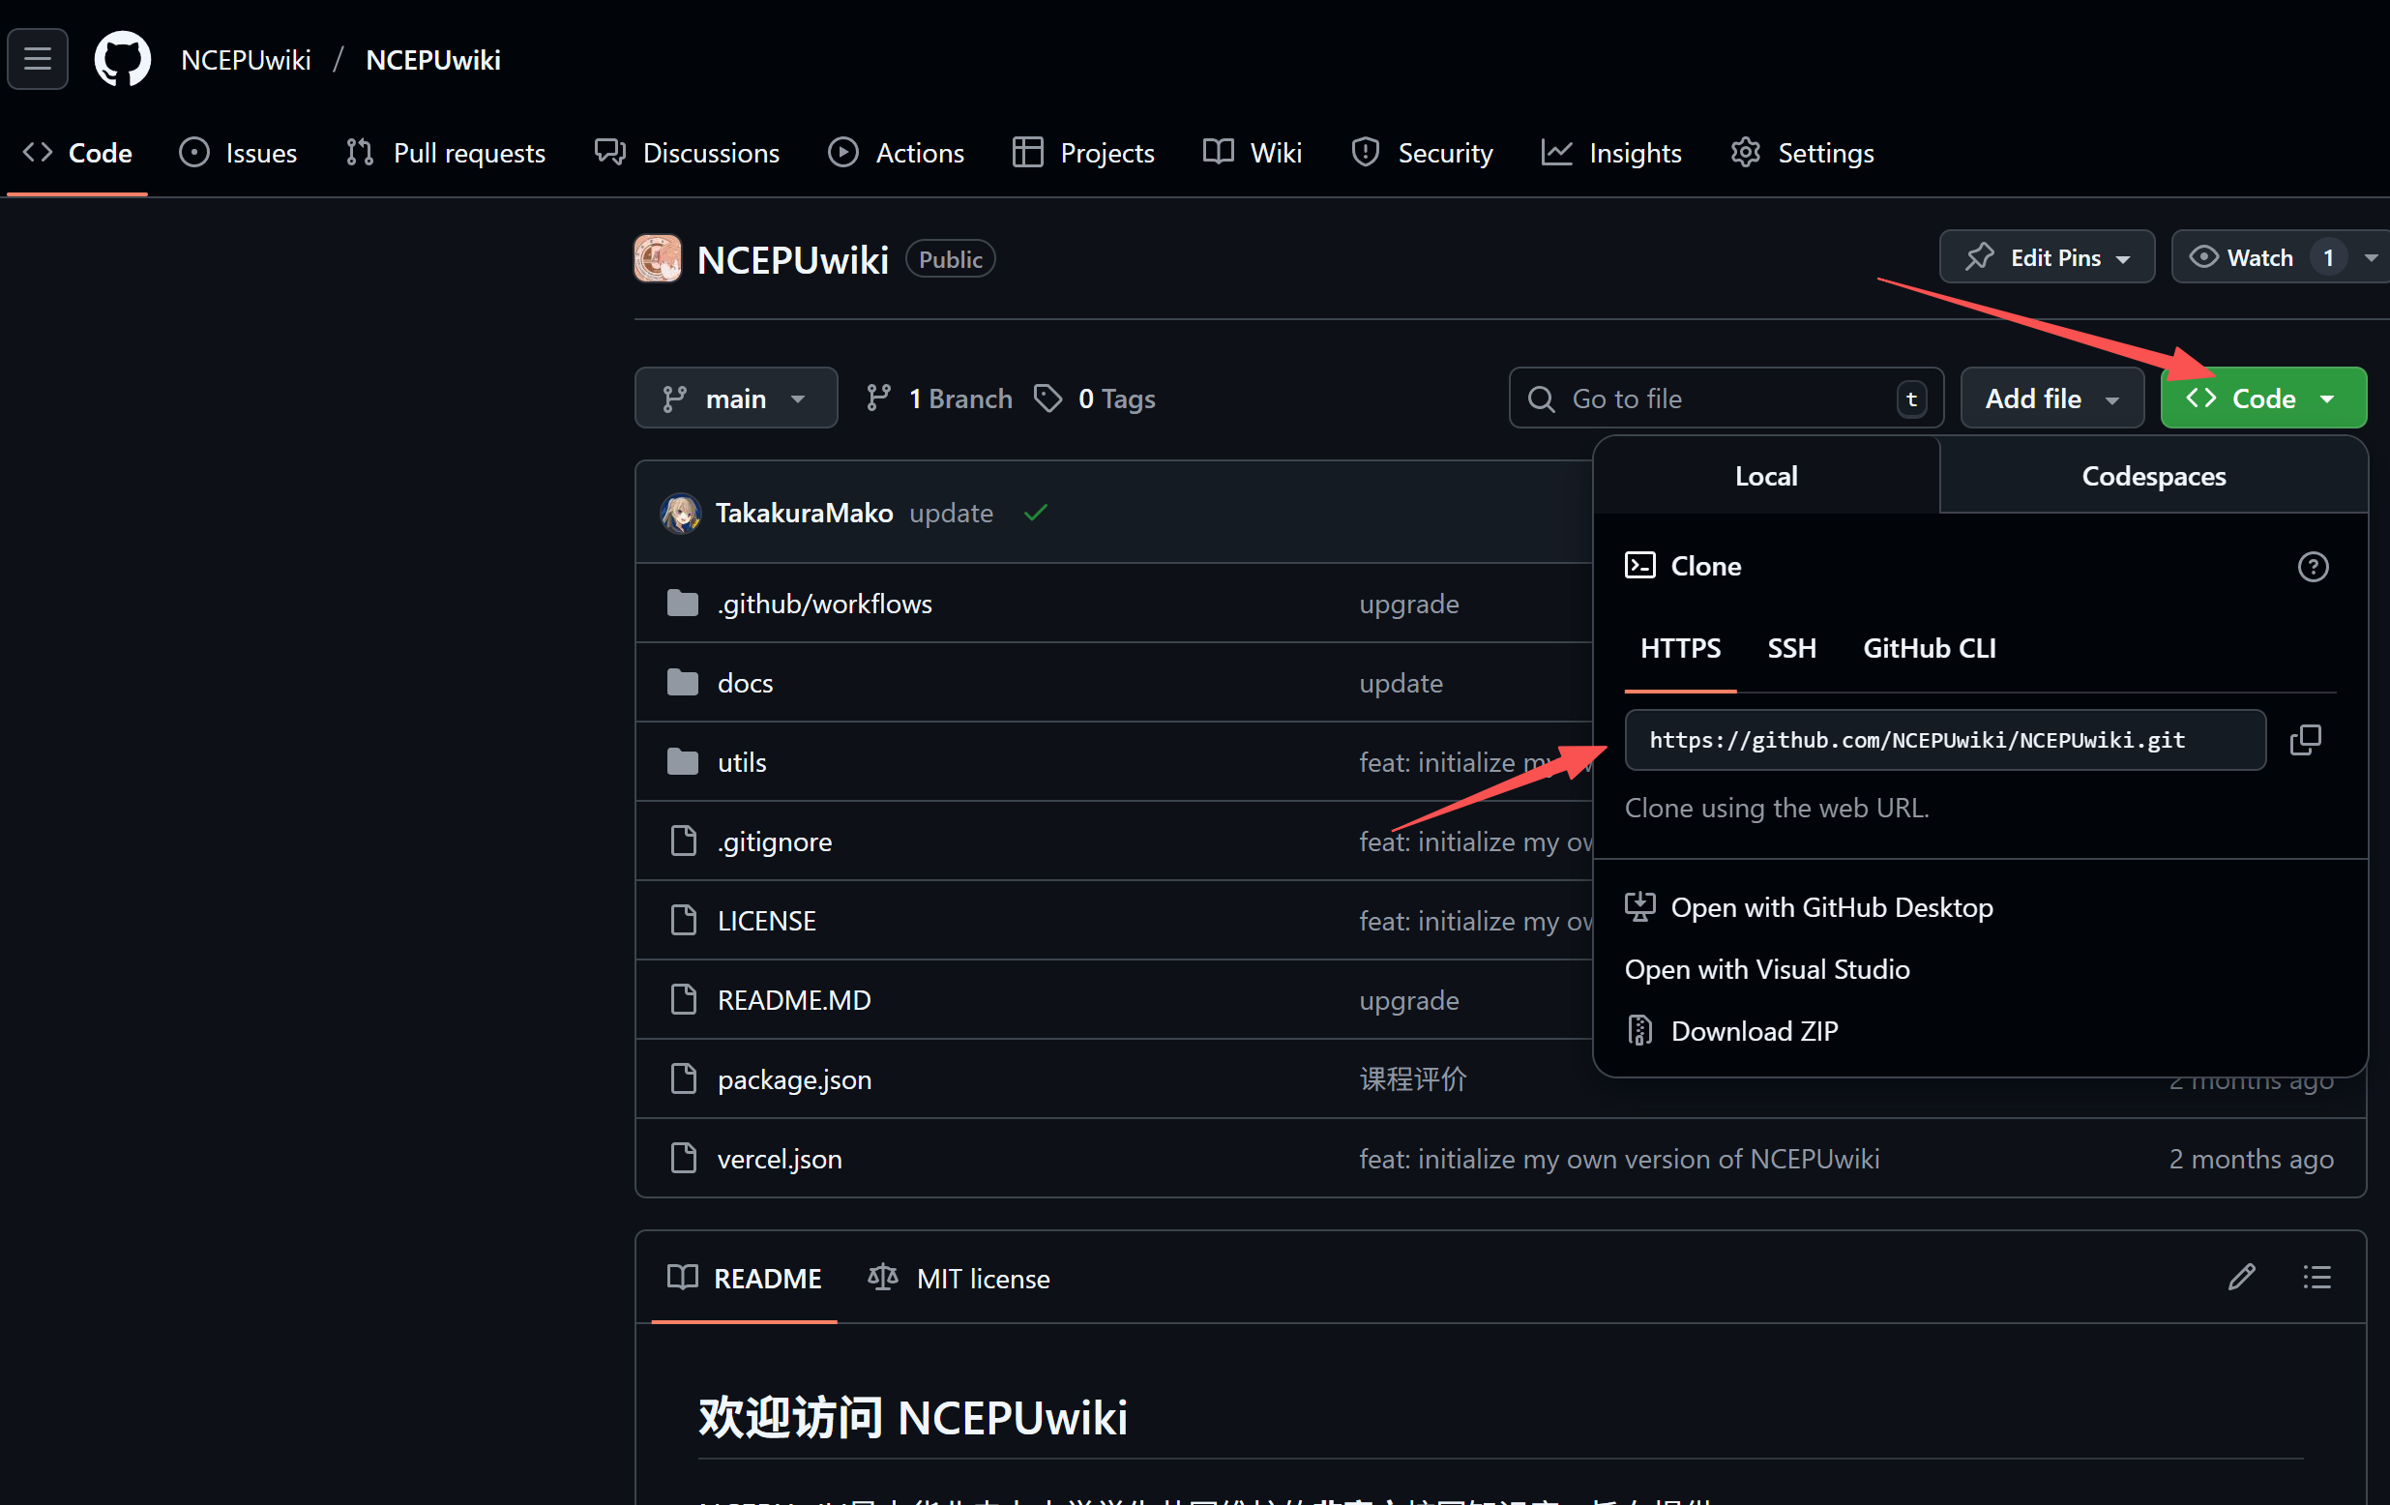This screenshot has height=1505, width=2390.
Task: Switch to the Codespaces tab
Action: click(2153, 477)
